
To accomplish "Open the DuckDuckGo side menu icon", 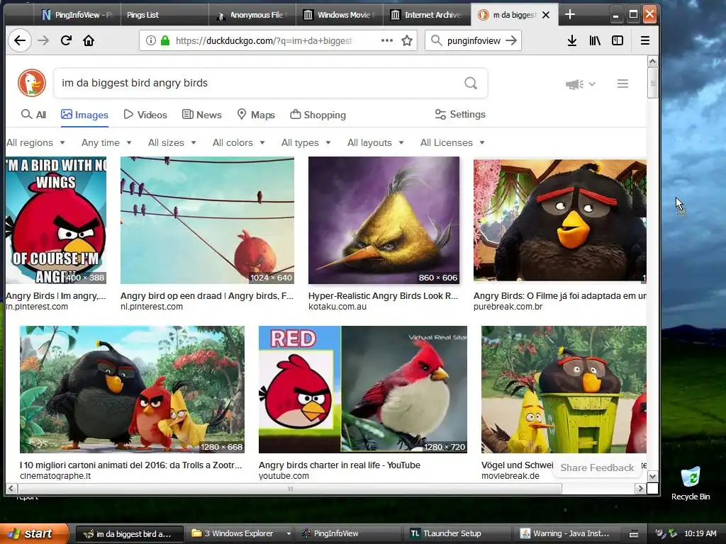I will point(622,84).
